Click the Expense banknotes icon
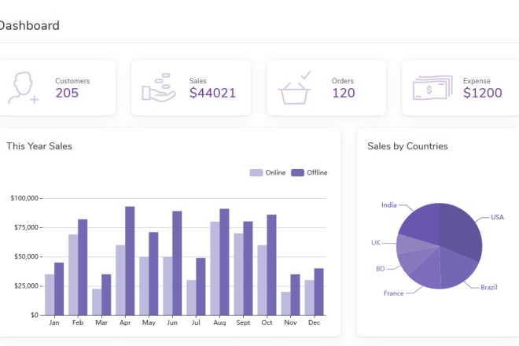This screenshot has height=346, width=519. pyautogui.click(x=432, y=88)
